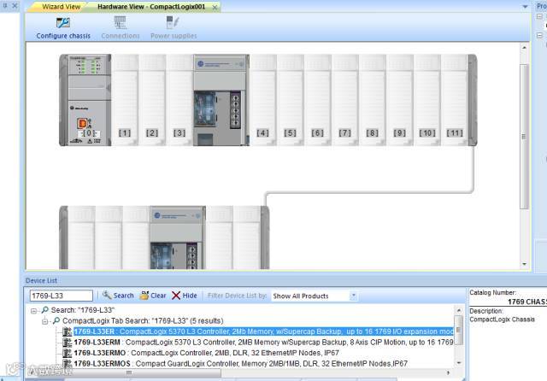Viewport: 547px width, 381px height.
Task: Select empty chassis slot 8
Action: (x=372, y=100)
